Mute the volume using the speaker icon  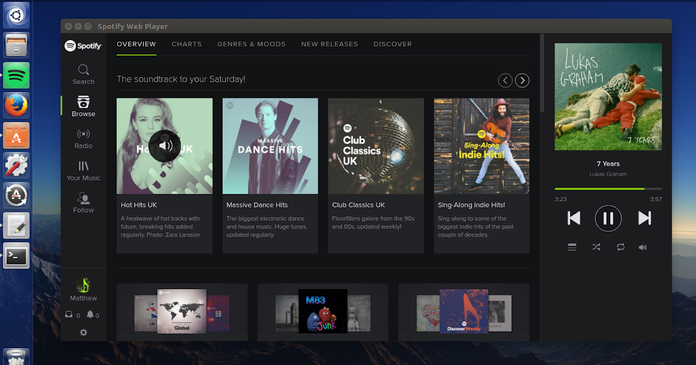(643, 247)
